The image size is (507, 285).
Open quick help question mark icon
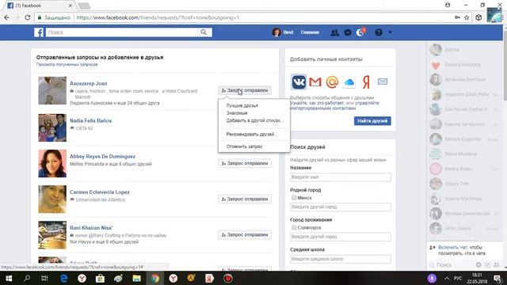click(379, 32)
